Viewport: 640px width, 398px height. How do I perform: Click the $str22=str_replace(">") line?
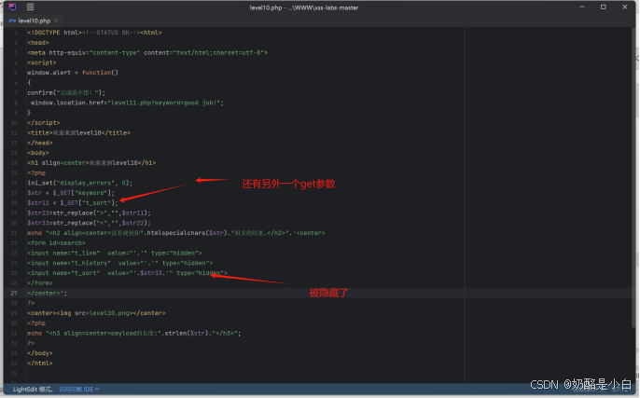pos(89,213)
